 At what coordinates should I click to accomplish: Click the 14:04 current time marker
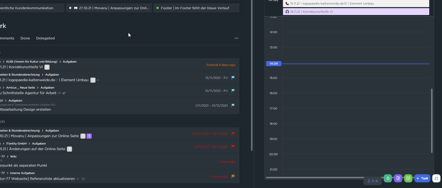click(x=273, y=64)
